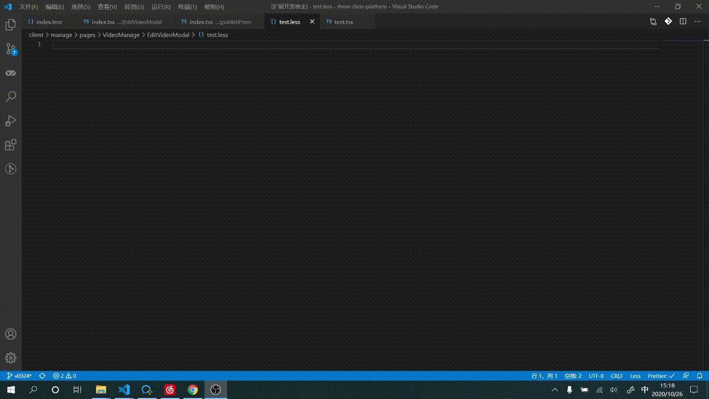Open the 终端(T) menu

(x=187, y=7)
